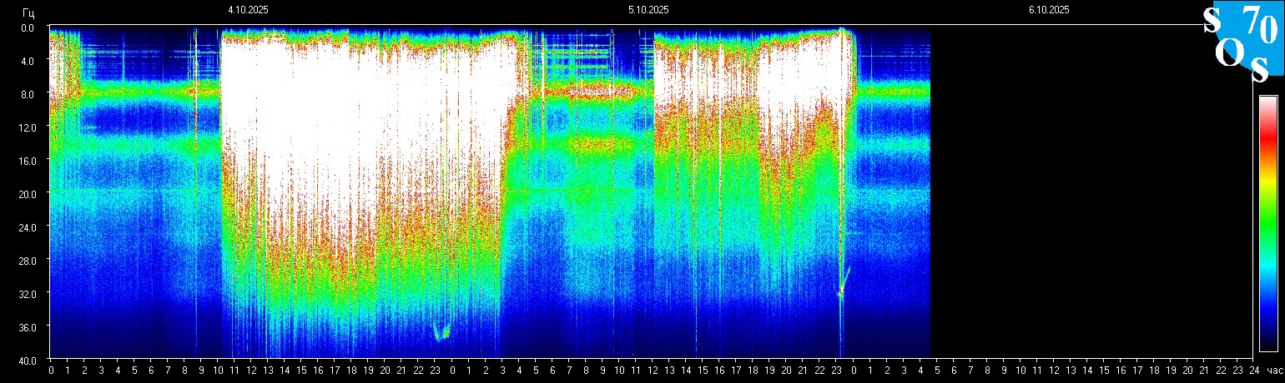Click the color intensity scale bar

(1267, 223)
